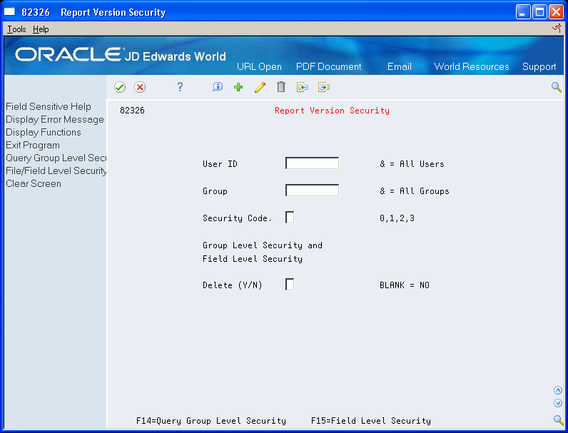Open the Tools menu

tap(16, 29)
